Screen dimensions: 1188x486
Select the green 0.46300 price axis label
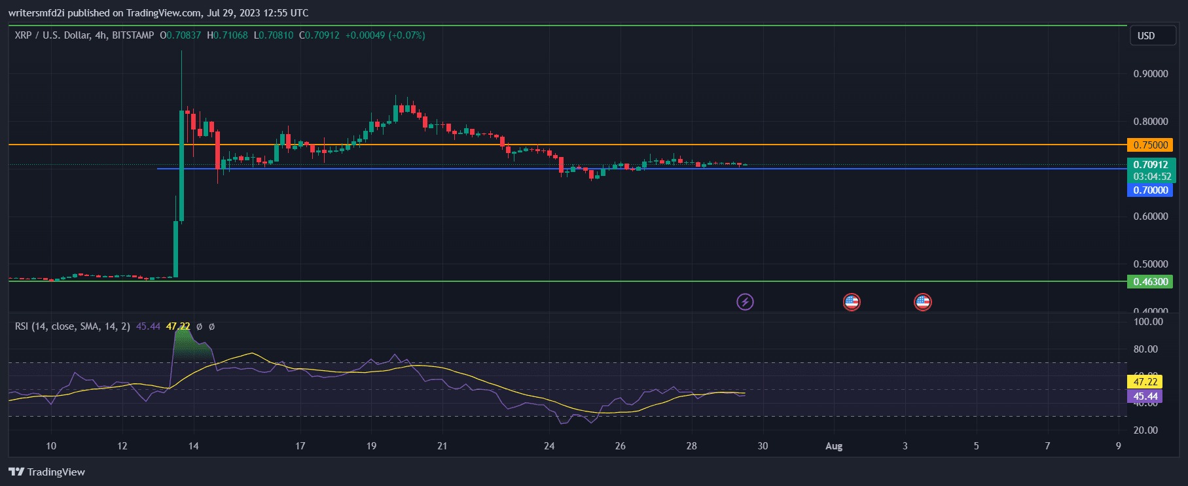tap(1150, 282)
